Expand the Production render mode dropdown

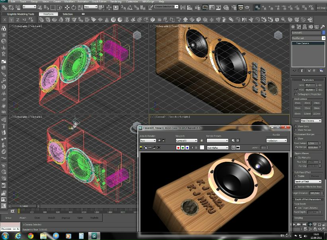pyautogui.click(x=276, y=140)
